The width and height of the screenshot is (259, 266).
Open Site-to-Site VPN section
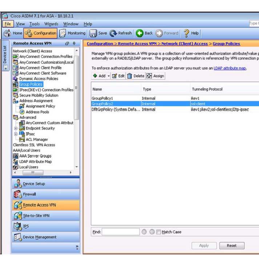(x=46, y=216)
